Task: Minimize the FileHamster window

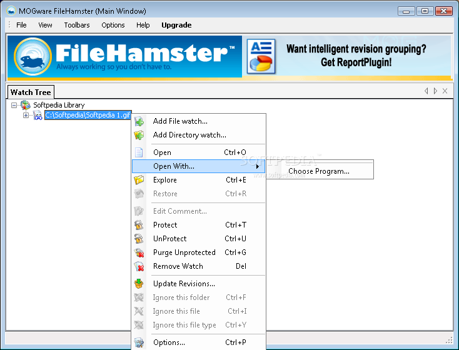Action: point(406,11)
